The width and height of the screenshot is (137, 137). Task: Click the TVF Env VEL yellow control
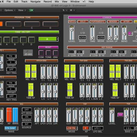66,71
